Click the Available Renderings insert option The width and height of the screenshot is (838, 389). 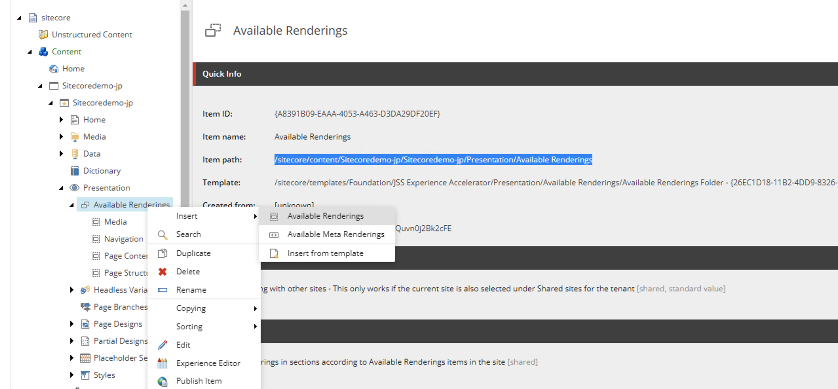click(x=325, y=215)
